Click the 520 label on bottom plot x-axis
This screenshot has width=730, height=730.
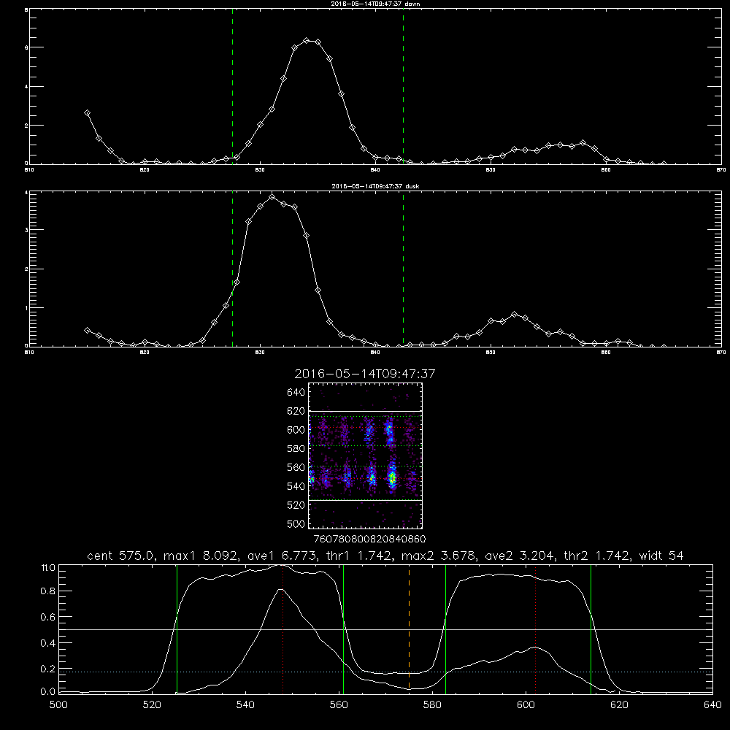pos(152,705)
